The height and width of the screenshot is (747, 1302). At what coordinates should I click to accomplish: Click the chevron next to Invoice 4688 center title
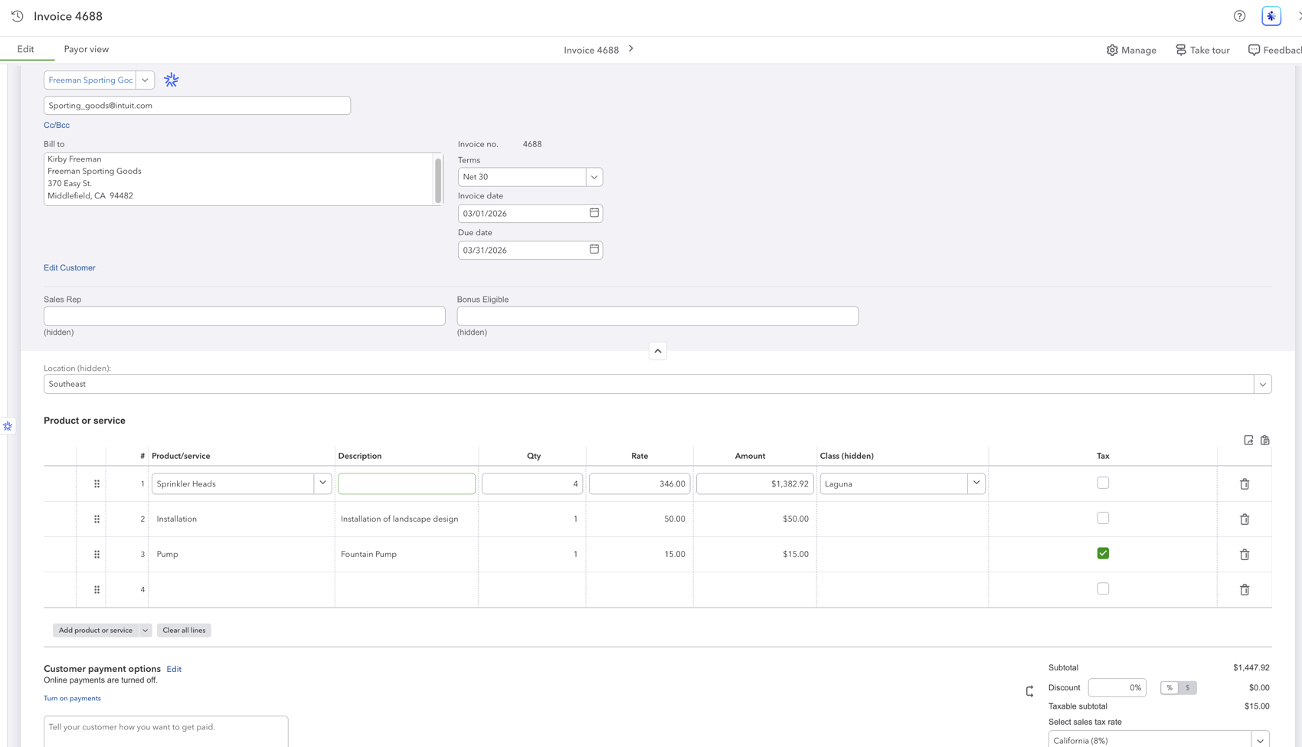(631, 49)
